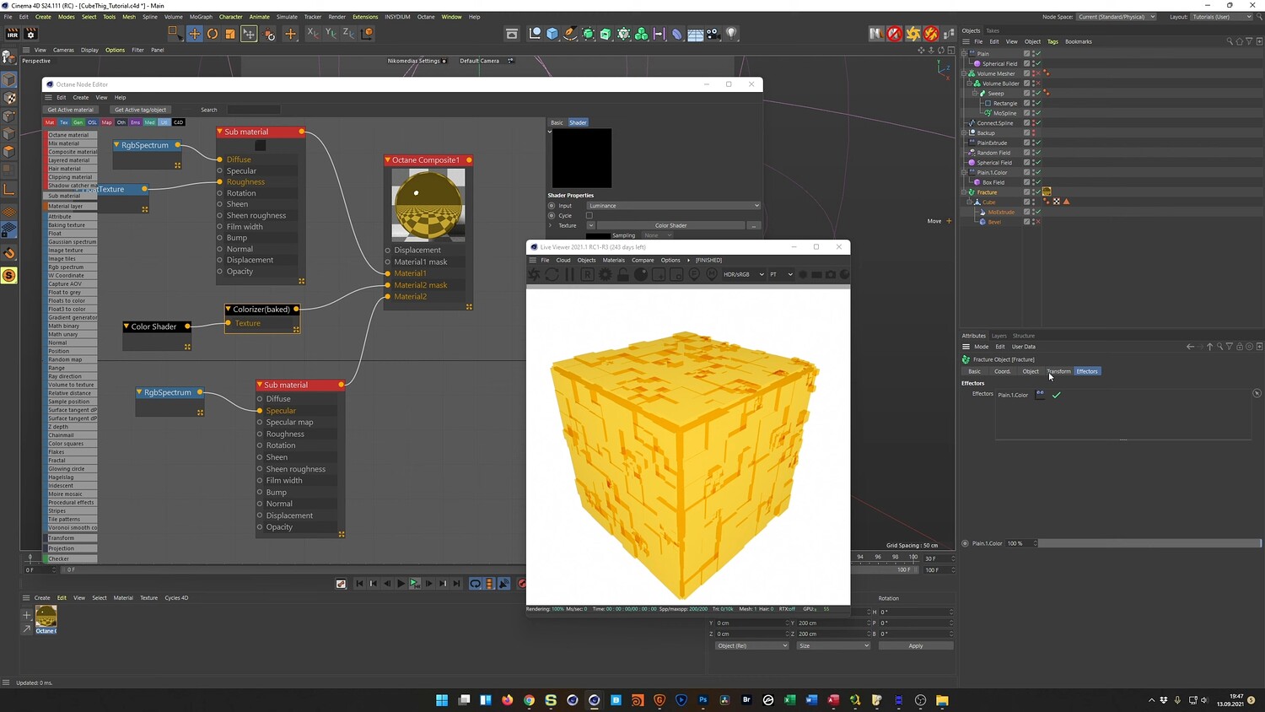This screenshot has width=1265, height=712.
Task: Enable the Volume Builder via its red X
Action: [x=1038, y=84]
